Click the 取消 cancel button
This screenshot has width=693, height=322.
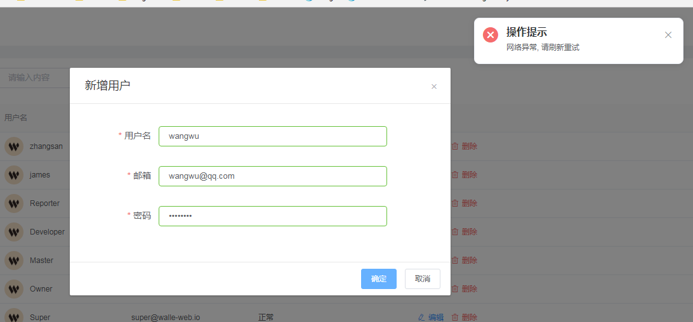(x=423, y=279)
